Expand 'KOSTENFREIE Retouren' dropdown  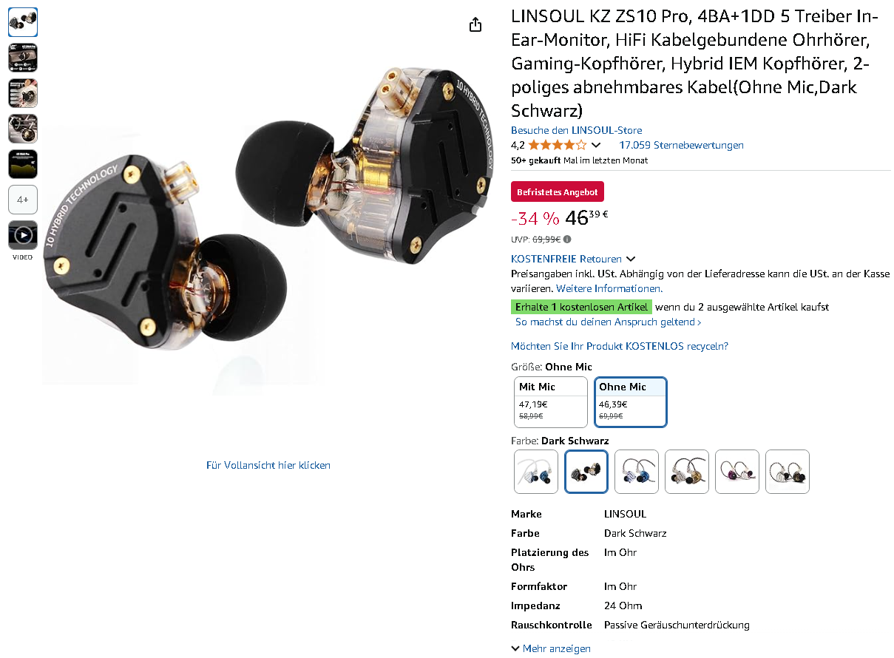(x=573, y=259)
